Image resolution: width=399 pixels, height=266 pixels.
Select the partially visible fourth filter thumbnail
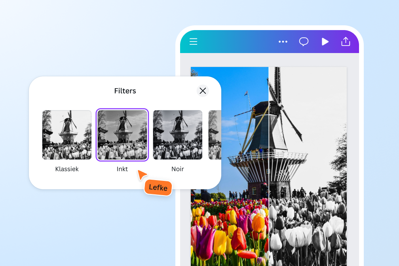(x=215, y=135)
